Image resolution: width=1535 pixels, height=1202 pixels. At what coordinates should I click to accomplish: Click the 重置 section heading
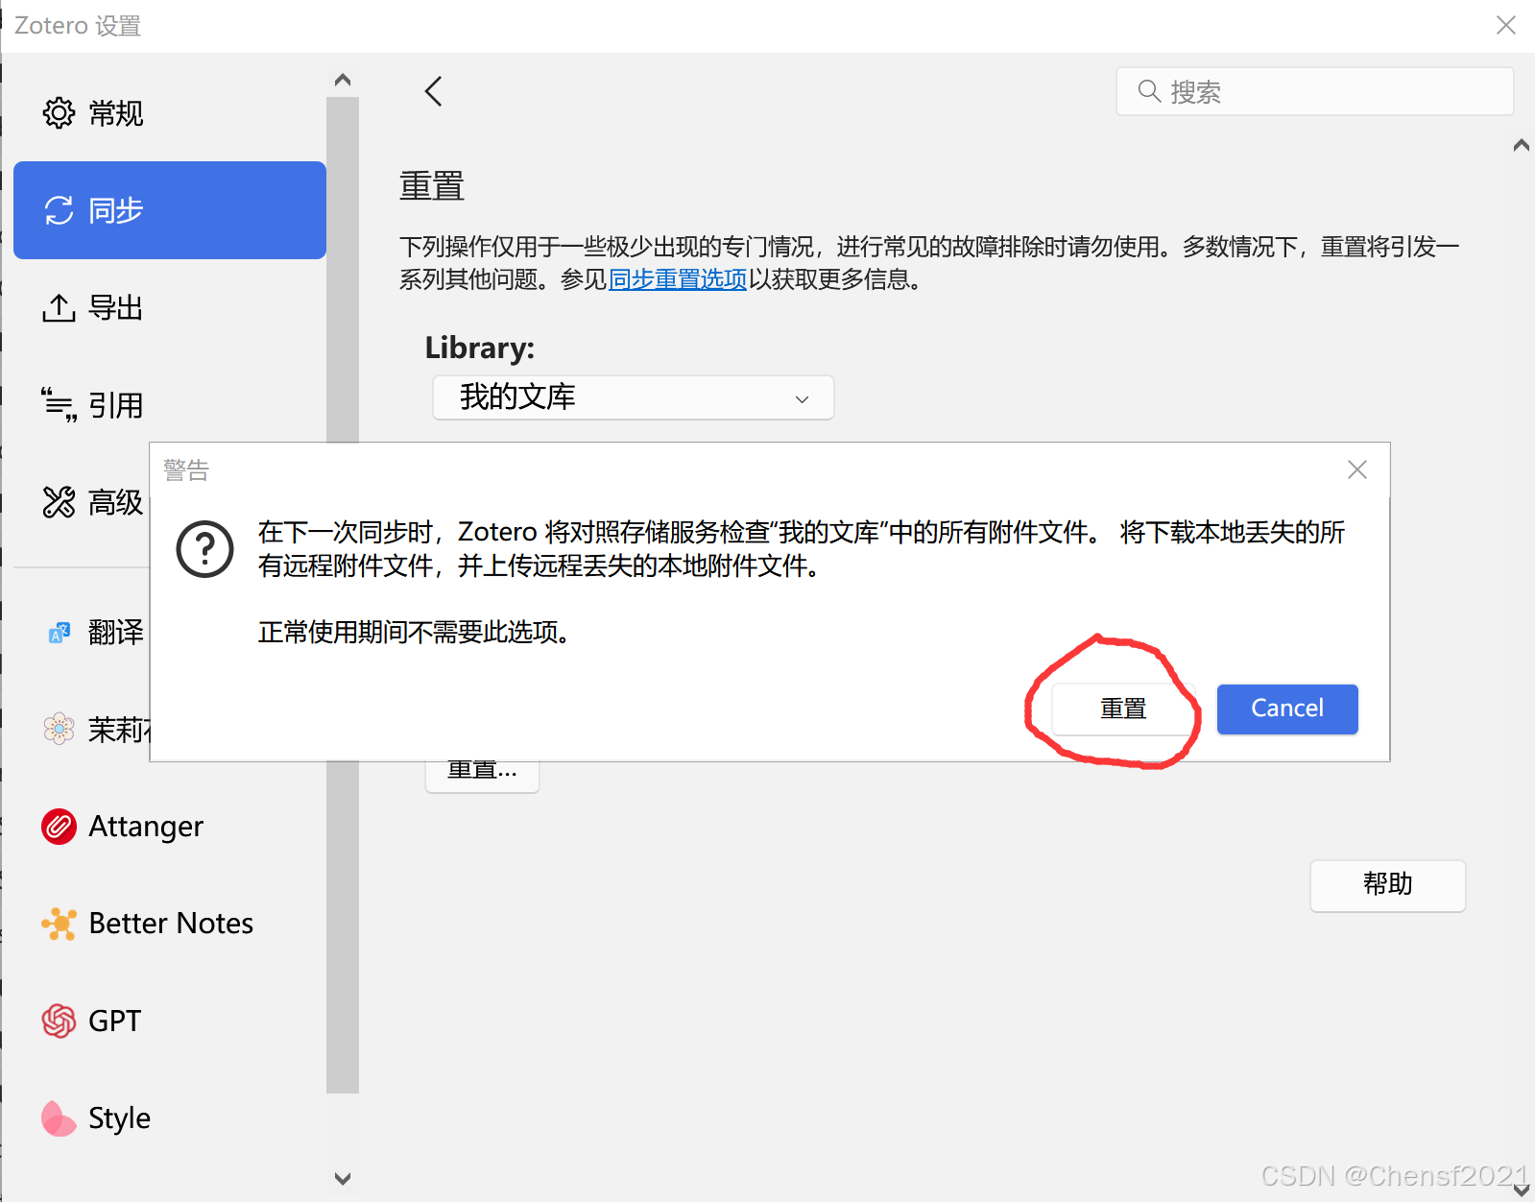(x=432, y=185)
